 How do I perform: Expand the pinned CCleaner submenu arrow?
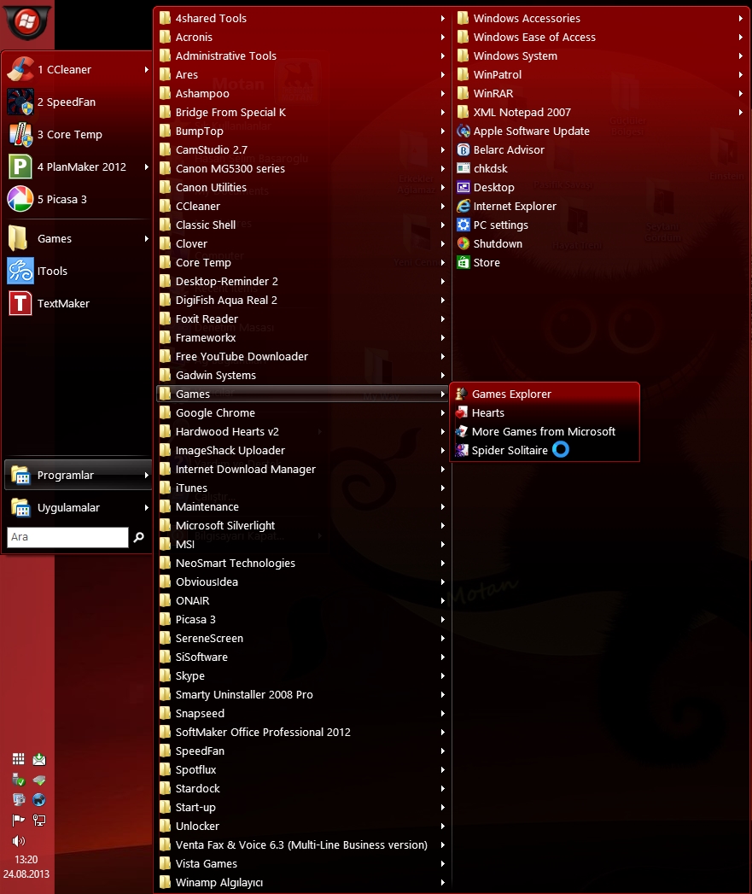click(147, 69)
